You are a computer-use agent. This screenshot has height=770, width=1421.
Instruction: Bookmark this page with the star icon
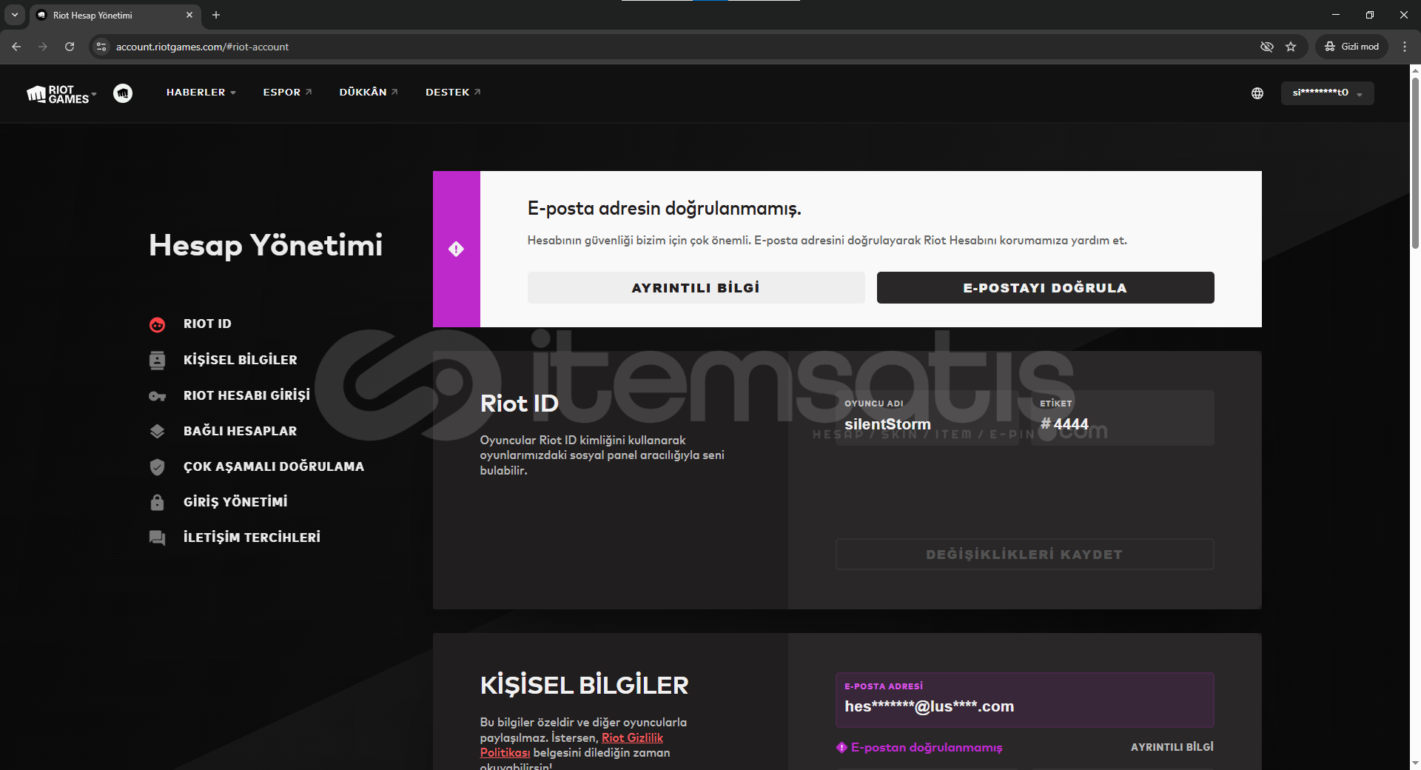click(1291, 47)
